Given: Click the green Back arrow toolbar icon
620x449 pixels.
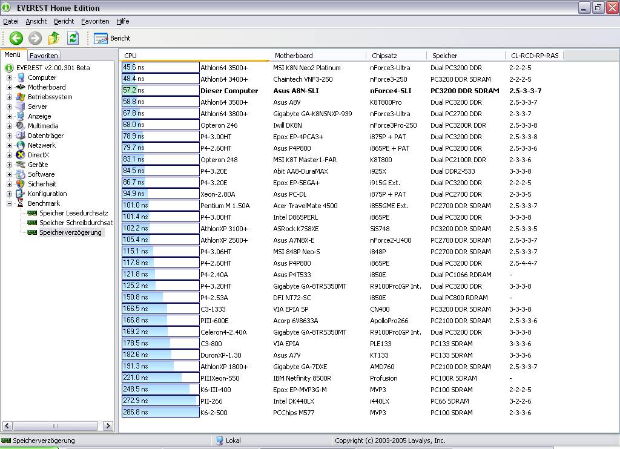Looking at the screenshot, I should [16, 38].
